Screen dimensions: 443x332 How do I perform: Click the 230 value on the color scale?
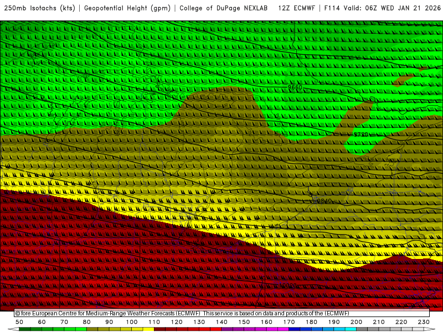tap(424, 322)
